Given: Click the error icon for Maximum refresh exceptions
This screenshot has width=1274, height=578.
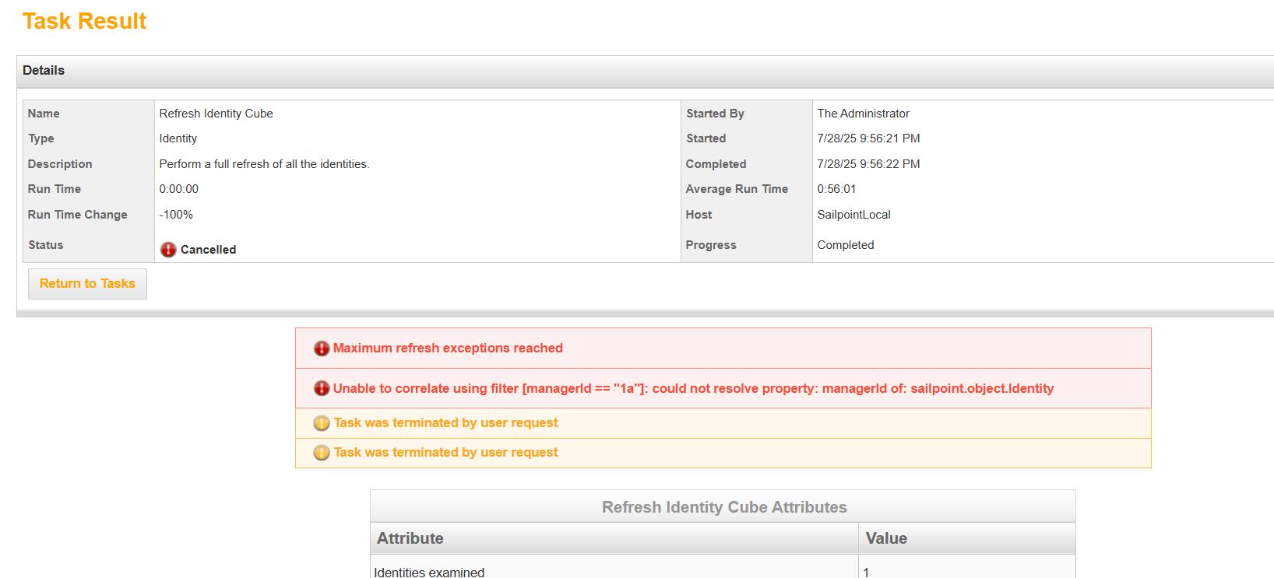Looking at the screenshot, I should pyautogui.click(x=322, y=349).
